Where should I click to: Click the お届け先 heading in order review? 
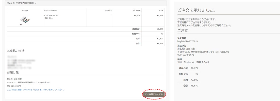point(13,72)
